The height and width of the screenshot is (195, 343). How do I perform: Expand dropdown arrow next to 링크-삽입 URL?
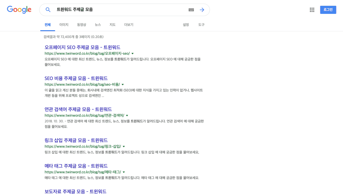124,147
